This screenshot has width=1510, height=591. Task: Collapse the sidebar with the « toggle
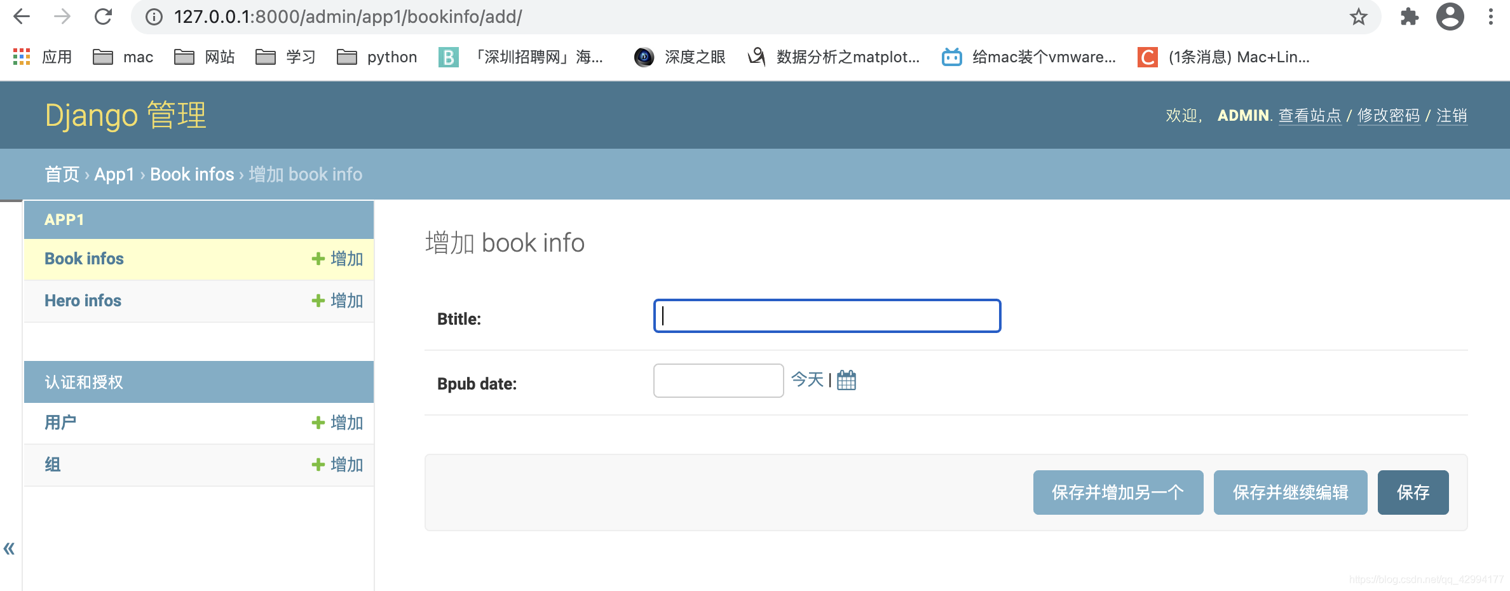[9, 548]
